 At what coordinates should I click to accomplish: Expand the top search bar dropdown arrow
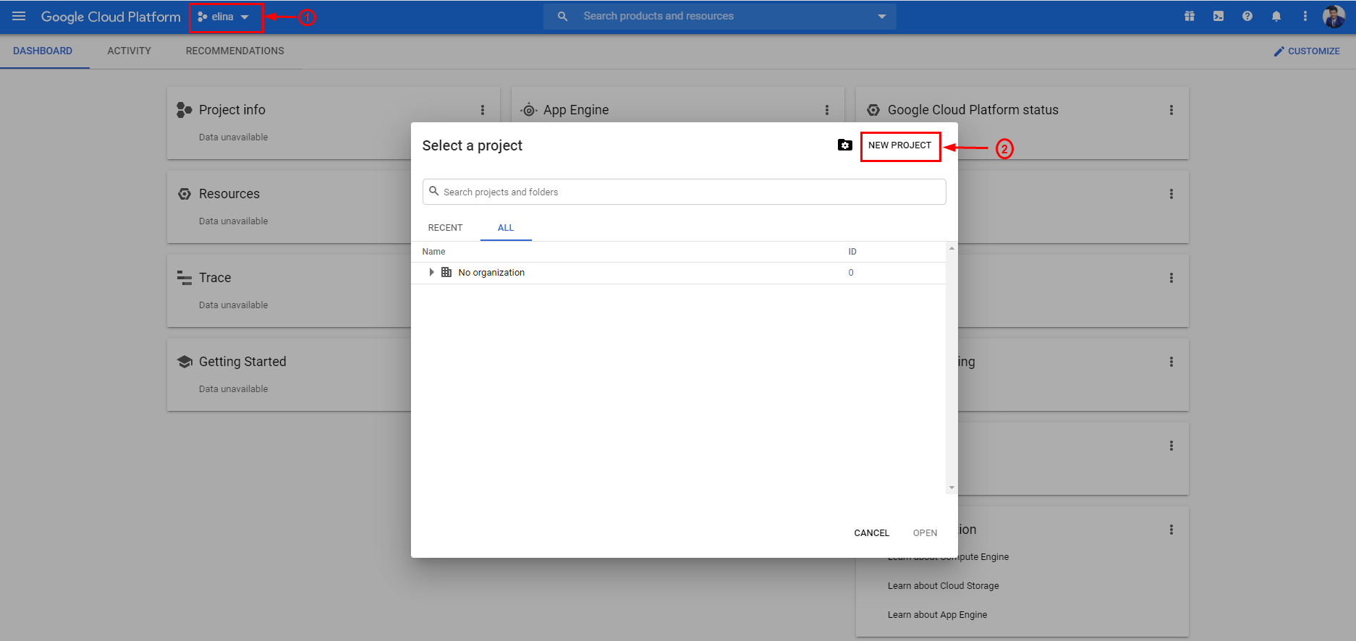(881, 16)
